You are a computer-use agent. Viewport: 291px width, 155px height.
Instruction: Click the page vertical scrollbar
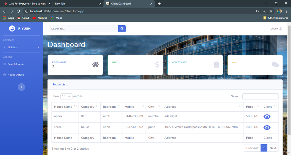click(289, 80)
